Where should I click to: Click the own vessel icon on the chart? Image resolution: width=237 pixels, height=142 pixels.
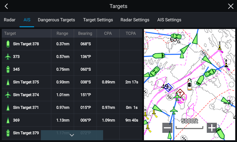[x=190, y=84]
